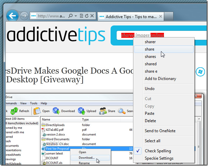This screenshot has width=208, height=166.
Task: Choose Download... in the file context menu
Action: coord(91,158)
